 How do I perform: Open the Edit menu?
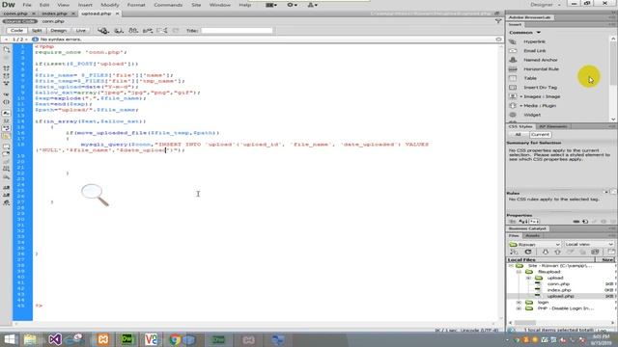[44, 5]
